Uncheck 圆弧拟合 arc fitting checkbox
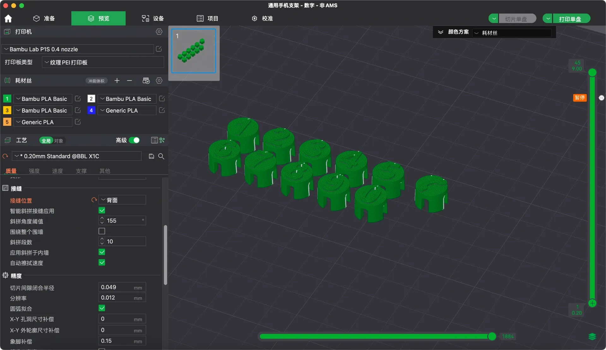 (102, 308)
